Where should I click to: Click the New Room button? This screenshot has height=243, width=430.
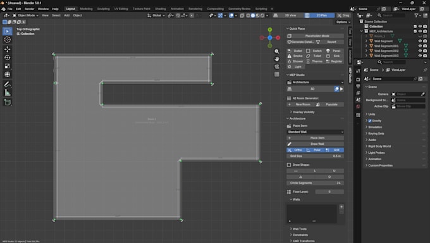point(300,104)
